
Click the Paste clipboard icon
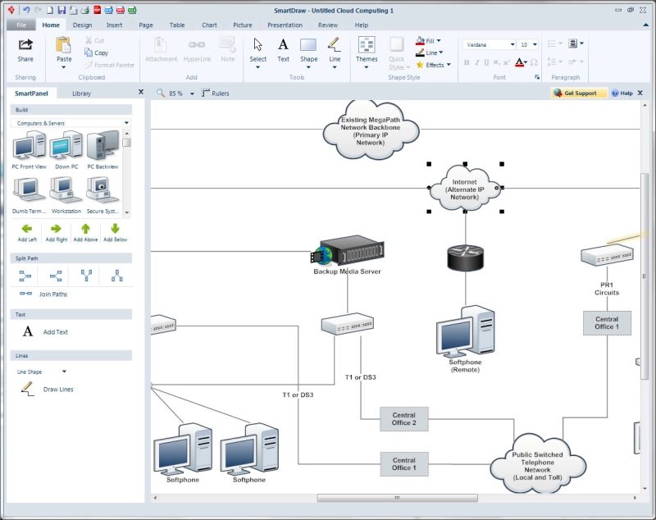(x=64, y=44)
